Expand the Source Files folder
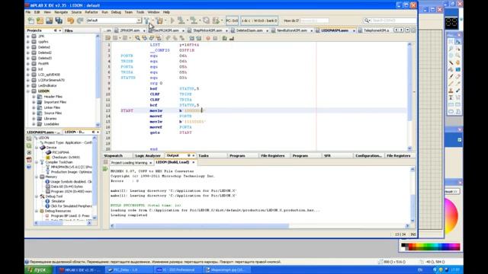The image size is (488, 274). (x=34, y=113)
